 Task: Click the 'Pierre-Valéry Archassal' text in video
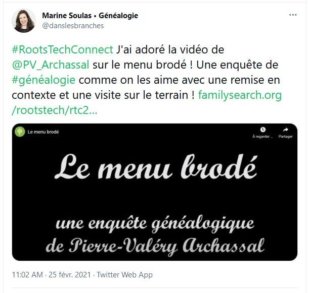[x=166, y=247]
